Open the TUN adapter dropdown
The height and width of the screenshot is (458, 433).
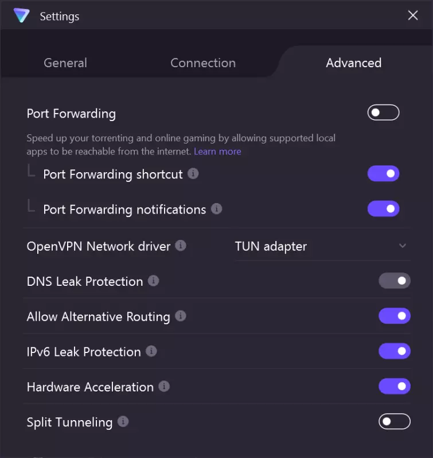coord(321,246)
